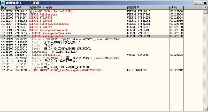Click the scrollbar down arrow
208x112 pixels.
(x=205, y=109)
